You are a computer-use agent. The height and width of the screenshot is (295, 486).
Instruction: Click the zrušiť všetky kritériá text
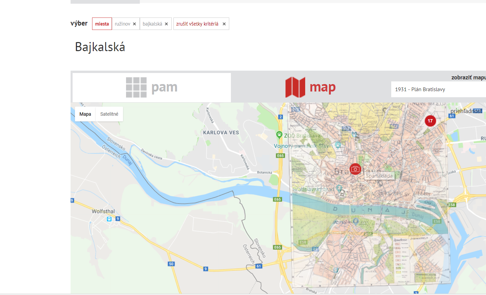coord(197,24)
